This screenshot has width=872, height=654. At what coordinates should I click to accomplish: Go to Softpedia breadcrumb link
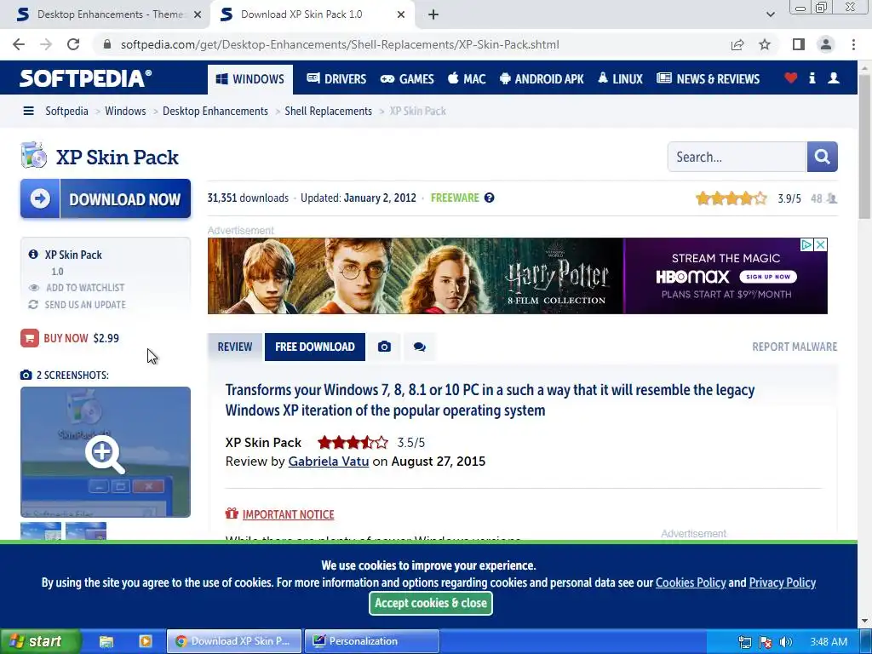(66, 112)
